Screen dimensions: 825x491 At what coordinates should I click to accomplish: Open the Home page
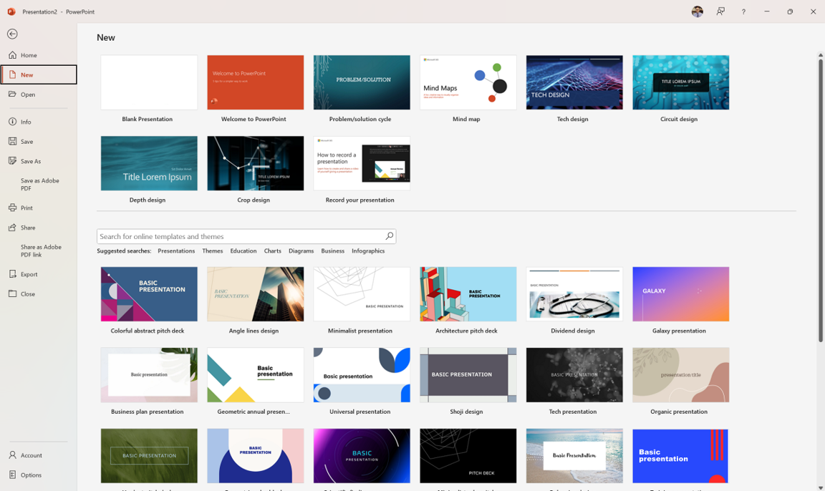click(29, 55)
